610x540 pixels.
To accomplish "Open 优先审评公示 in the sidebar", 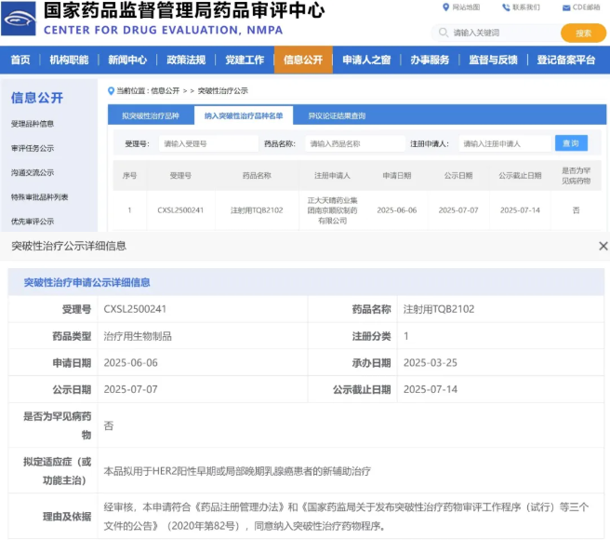I will tap(33, 222).
